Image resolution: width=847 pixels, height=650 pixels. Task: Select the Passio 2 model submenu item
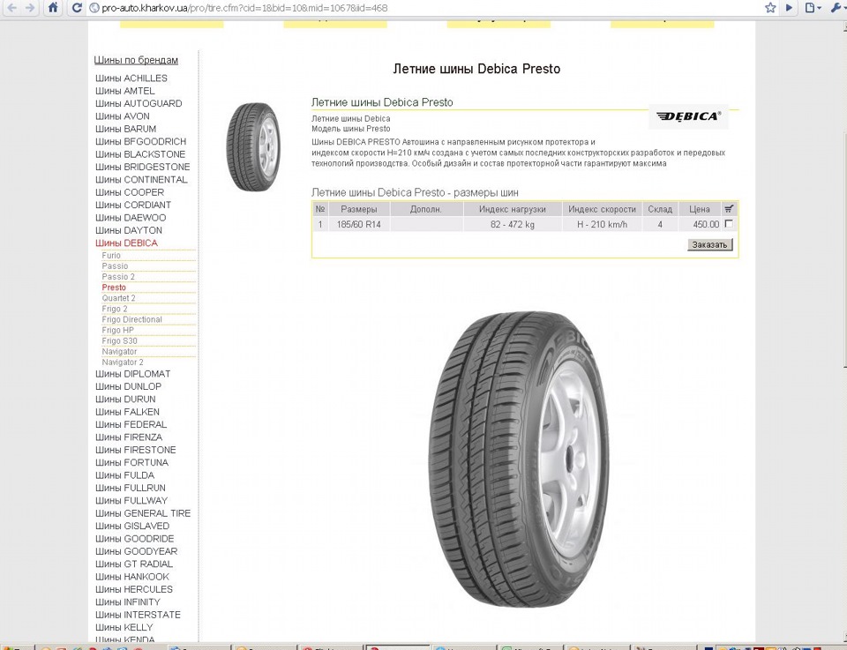coord(118,277)
